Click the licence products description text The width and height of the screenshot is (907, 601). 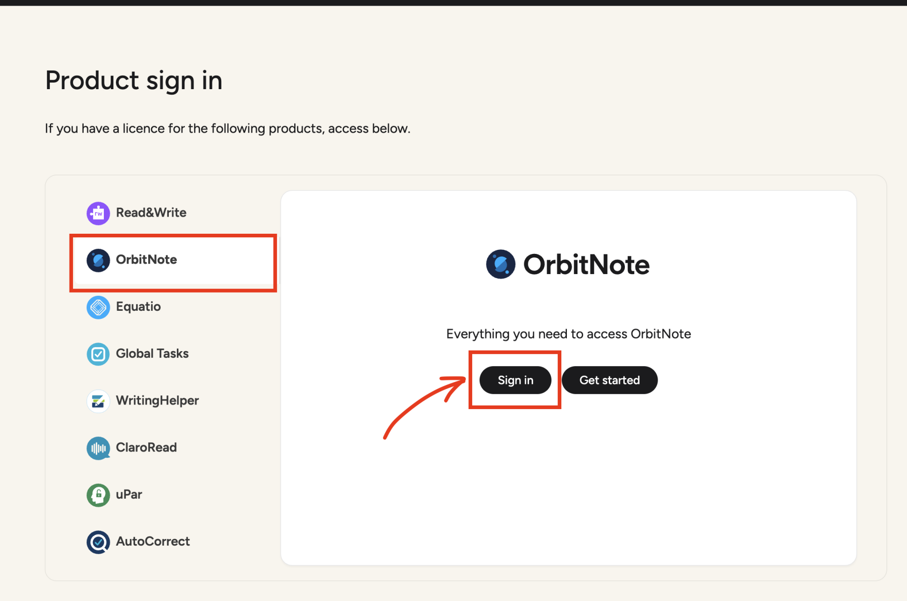[x=228, y=128]
